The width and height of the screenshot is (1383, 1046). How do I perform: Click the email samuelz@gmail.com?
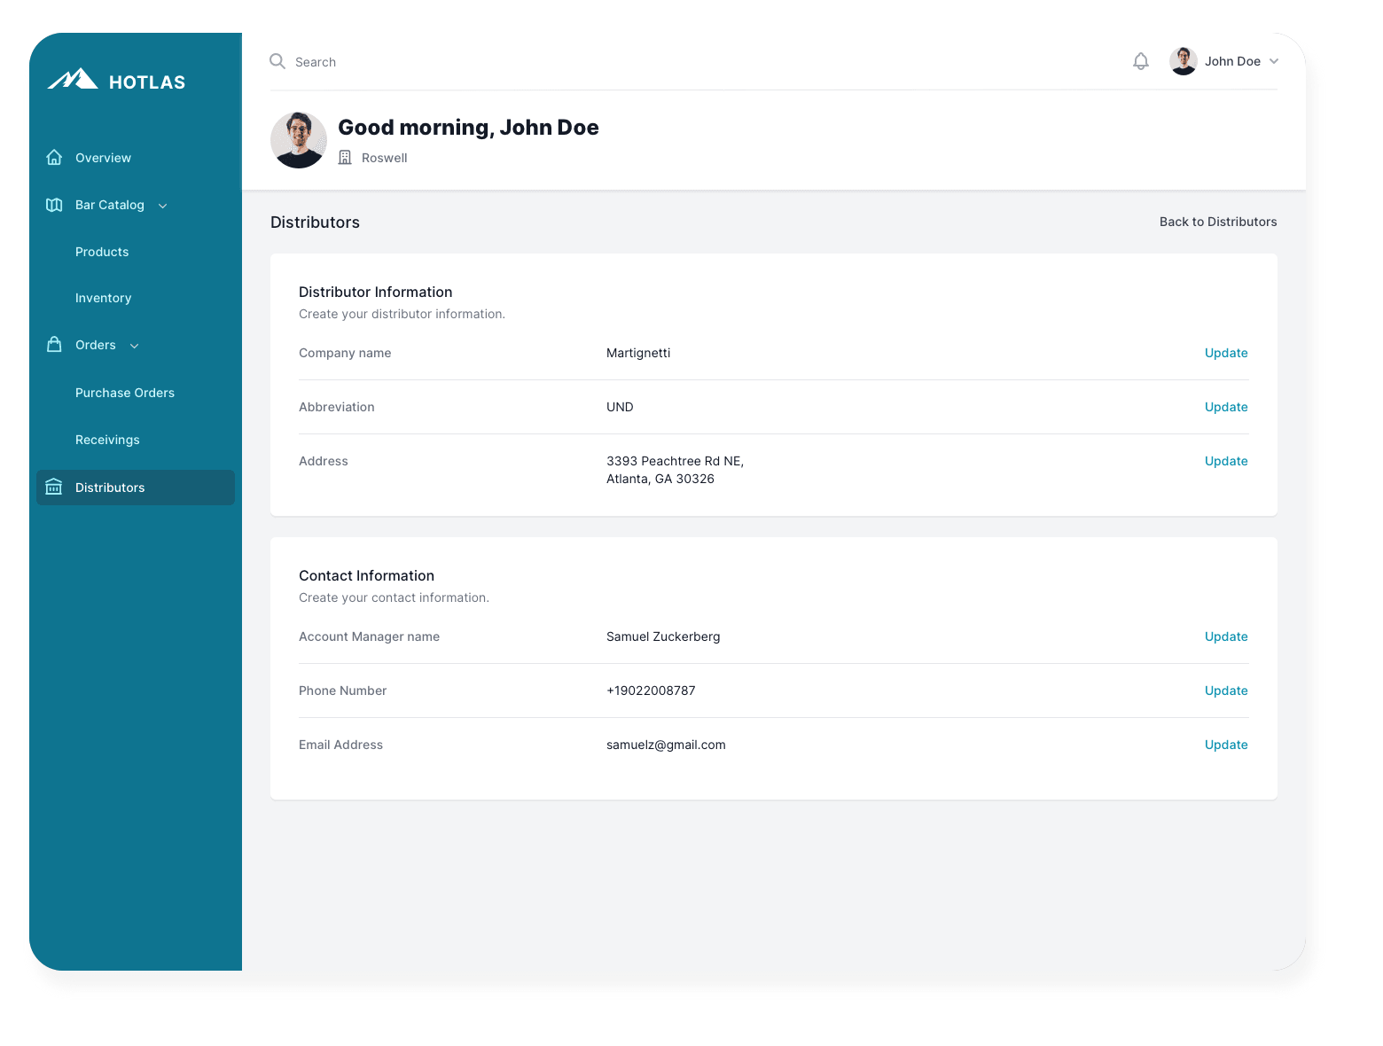[666, 745]
